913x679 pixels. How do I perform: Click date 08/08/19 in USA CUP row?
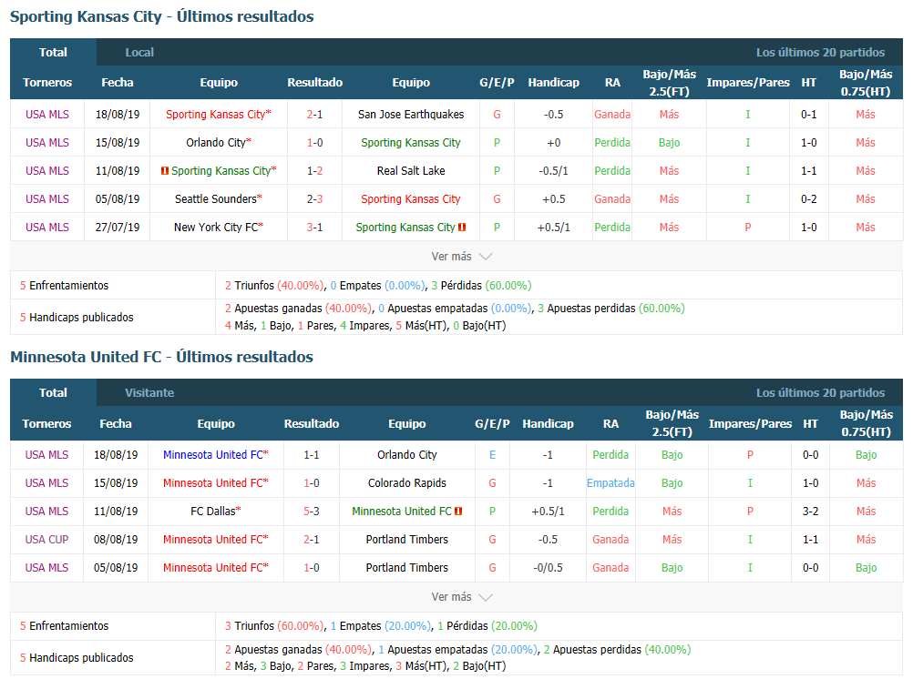(116, 540)
